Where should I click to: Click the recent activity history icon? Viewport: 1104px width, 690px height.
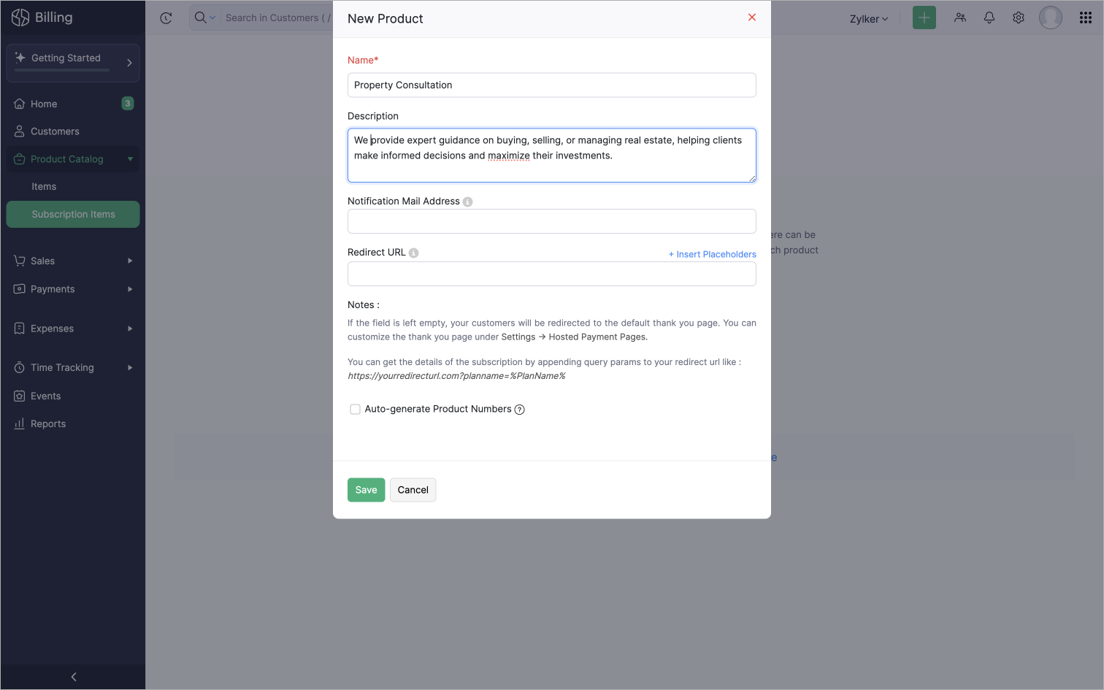(166, 18)
